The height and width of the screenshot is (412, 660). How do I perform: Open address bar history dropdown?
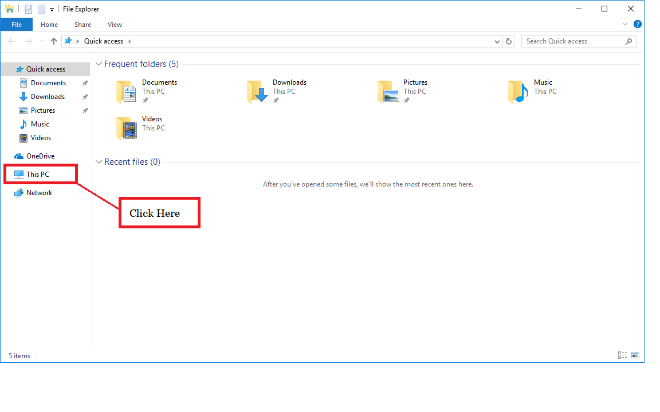click(x=497, y=41)
